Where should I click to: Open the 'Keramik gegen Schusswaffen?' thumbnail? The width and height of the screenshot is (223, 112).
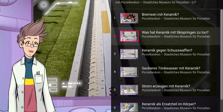129,54
